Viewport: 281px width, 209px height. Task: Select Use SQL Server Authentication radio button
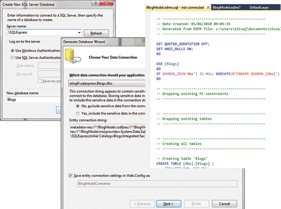[x=12, y=58]
